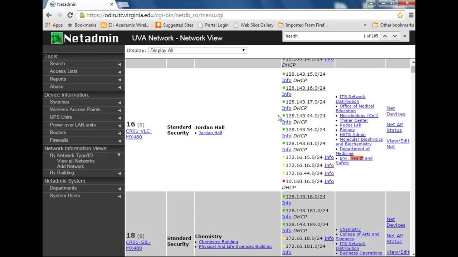The width and height of the screenshot is (458, 257).
Task: Open the CR01-VLC-MX480 router link
Action: point(139,134)
